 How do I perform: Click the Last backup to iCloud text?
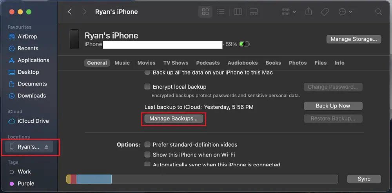point(199,107)
